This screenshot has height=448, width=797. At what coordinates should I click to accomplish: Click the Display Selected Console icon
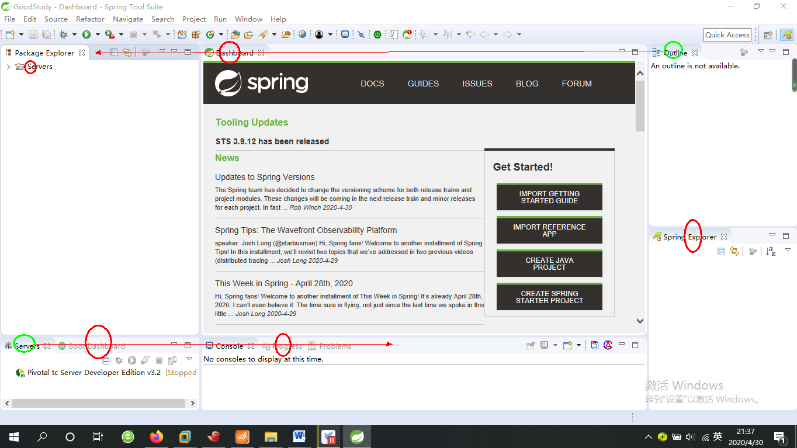[544, 345]
